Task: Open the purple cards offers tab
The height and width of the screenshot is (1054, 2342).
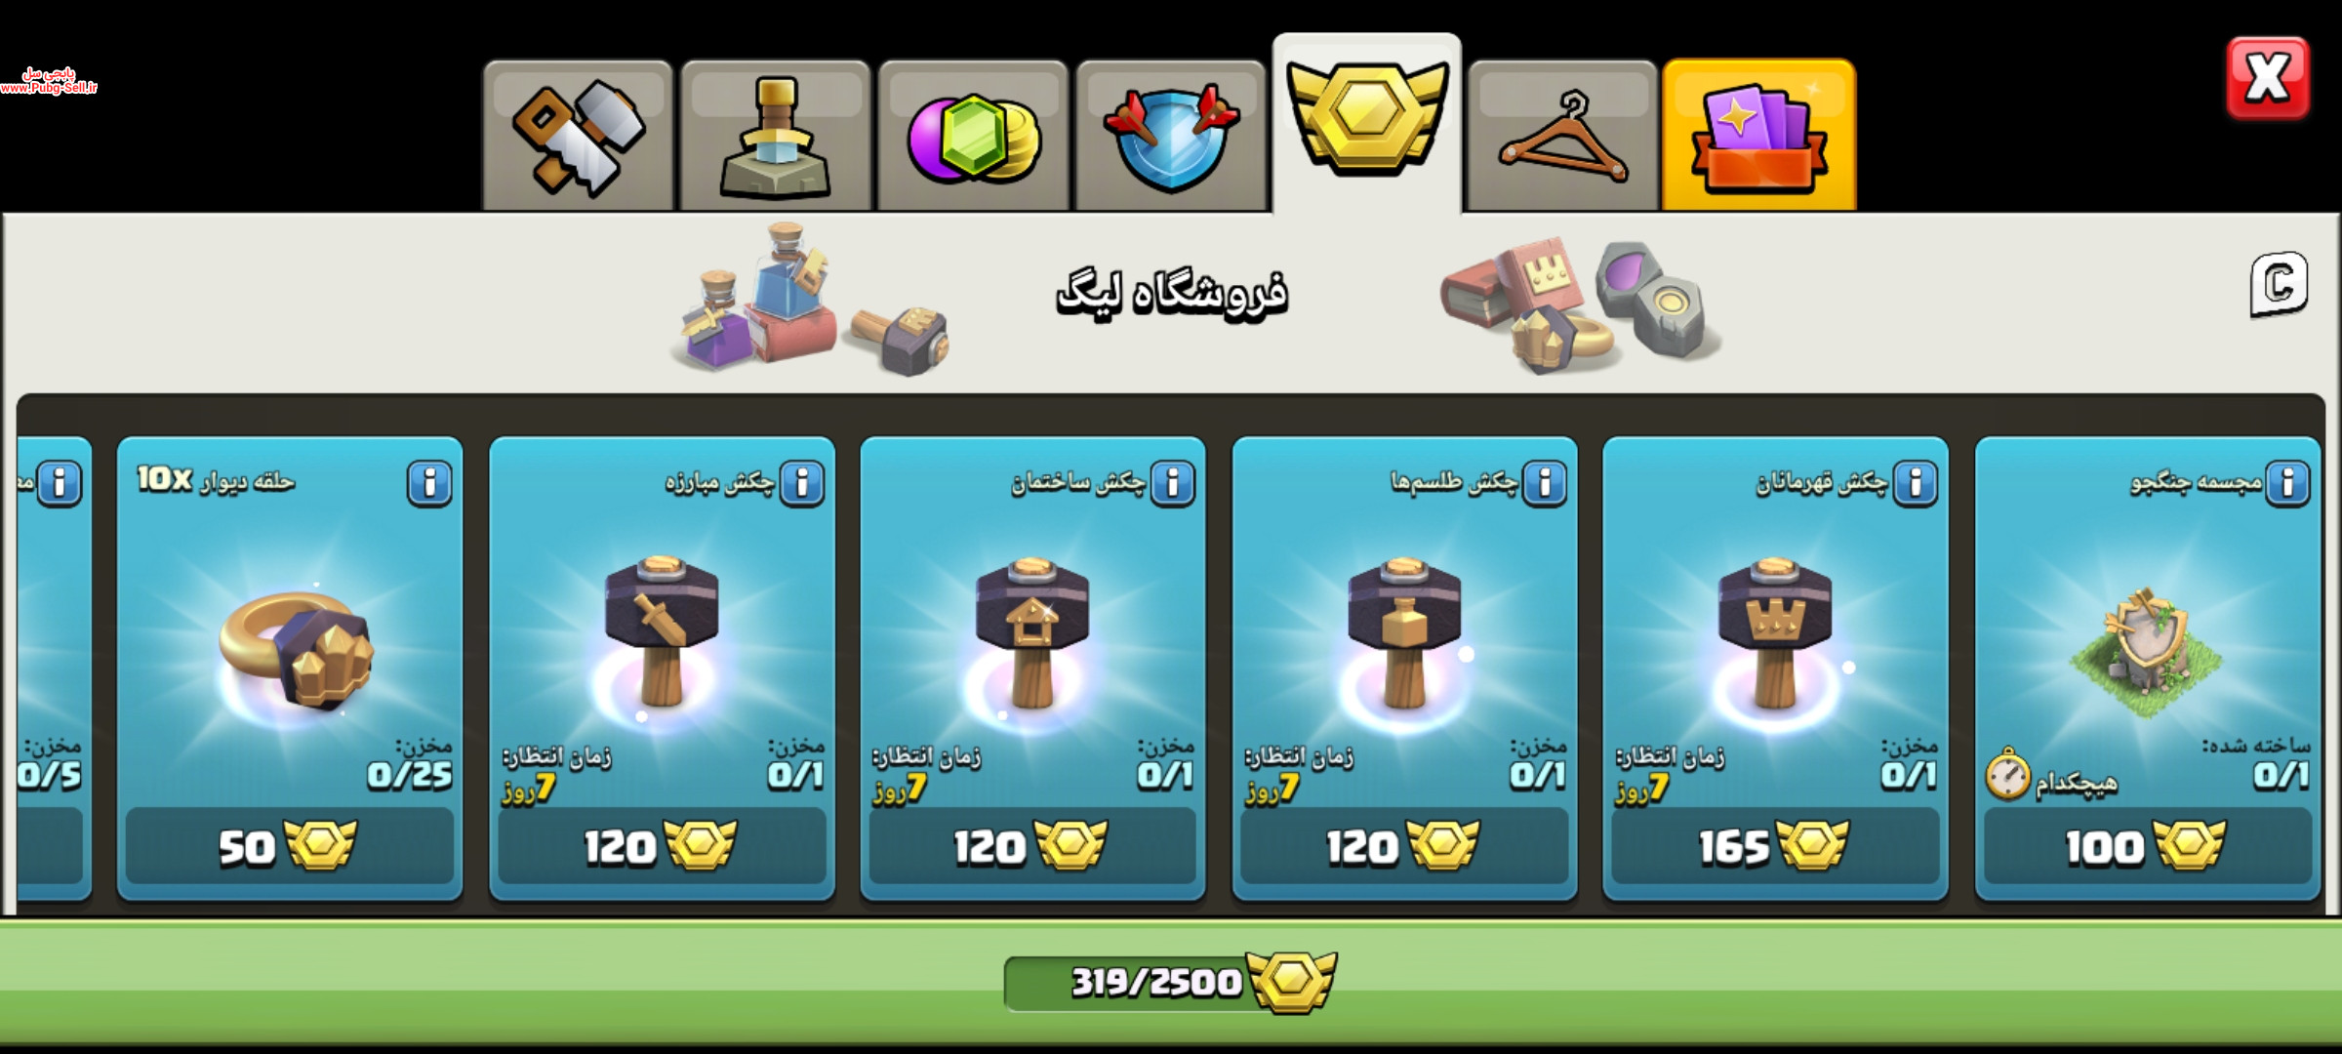Action: coord(1759,137)
